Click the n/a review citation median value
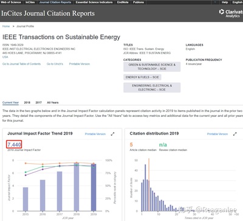The image size is (243, 221). click(x=163, y=145)
